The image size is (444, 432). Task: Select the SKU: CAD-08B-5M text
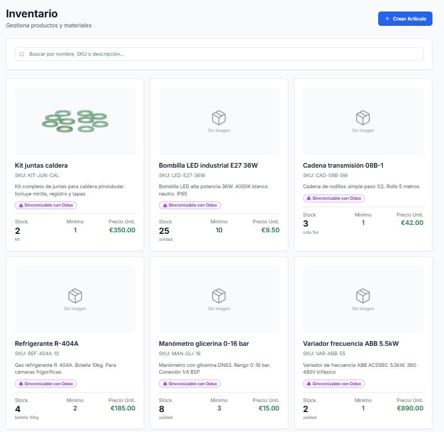coord(325,176)
